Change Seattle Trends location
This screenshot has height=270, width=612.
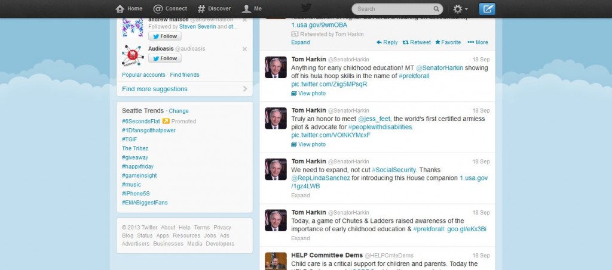[x=179, y=111]
